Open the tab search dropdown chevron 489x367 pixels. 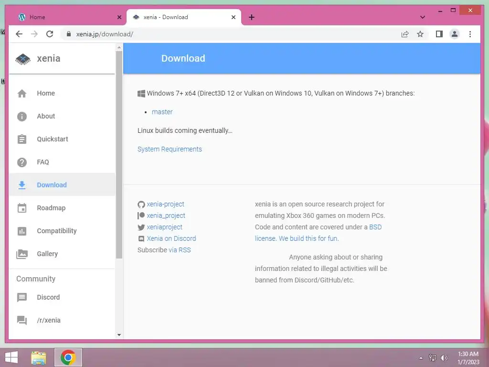point(423,17)
